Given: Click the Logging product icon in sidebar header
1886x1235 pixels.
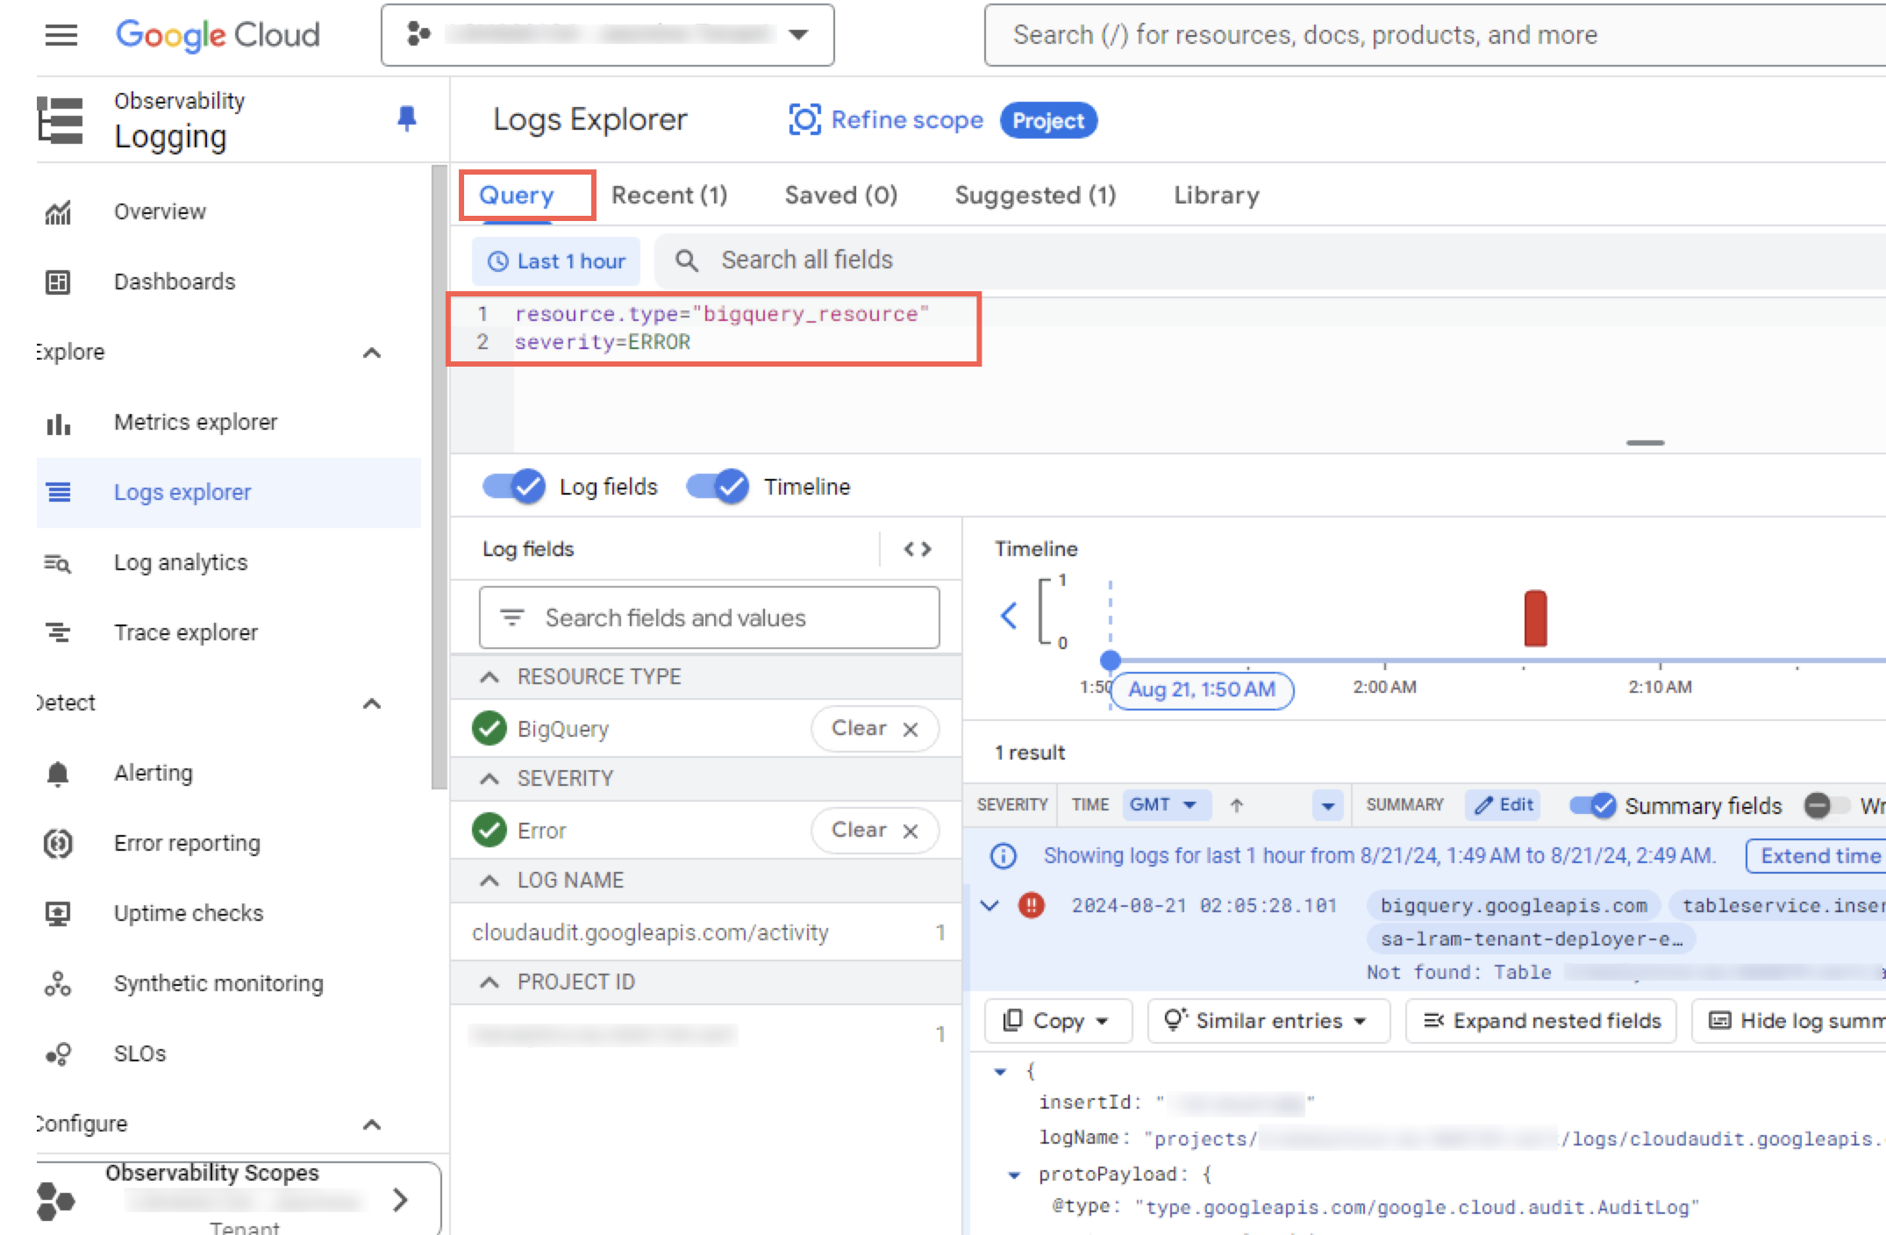Looking at the screenshot, I should [x=61, y=119].
